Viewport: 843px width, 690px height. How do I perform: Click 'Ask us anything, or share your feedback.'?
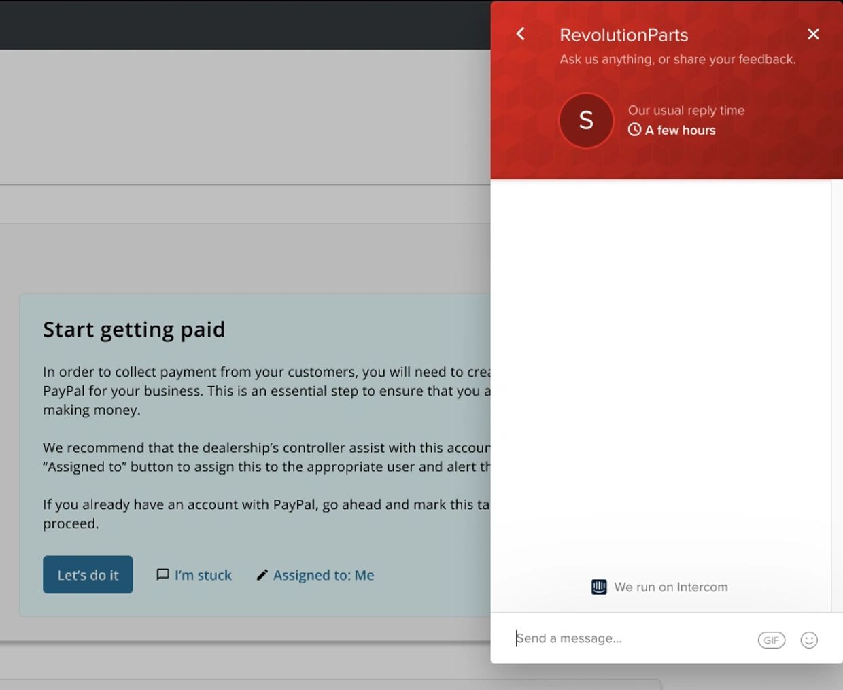(677, 59)
